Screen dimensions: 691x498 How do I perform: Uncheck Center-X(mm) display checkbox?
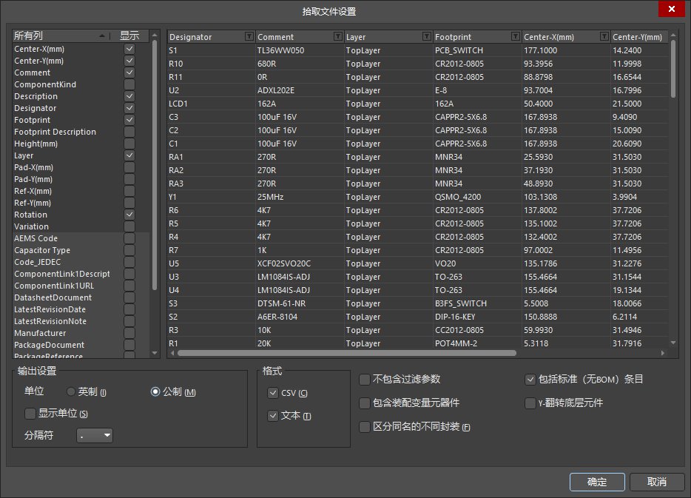coord(129,49)
